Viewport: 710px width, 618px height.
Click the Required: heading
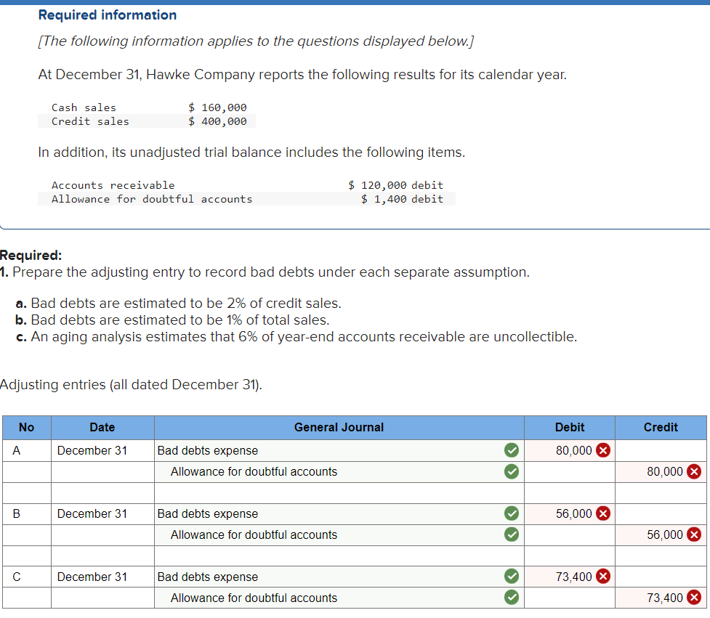point(31,255)
